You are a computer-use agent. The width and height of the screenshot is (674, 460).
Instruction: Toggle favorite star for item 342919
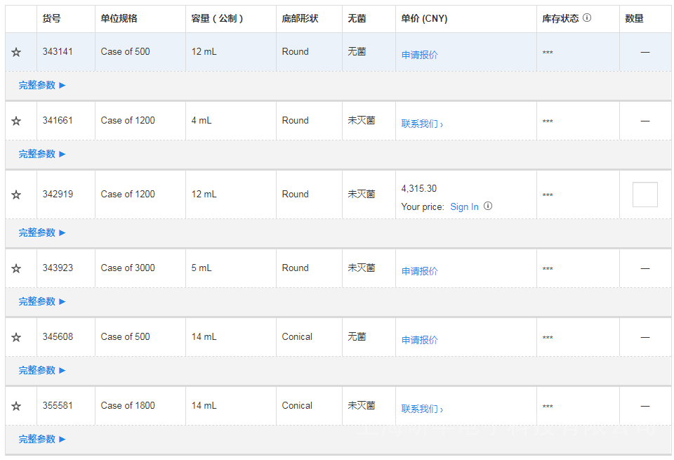pos(16,195)
